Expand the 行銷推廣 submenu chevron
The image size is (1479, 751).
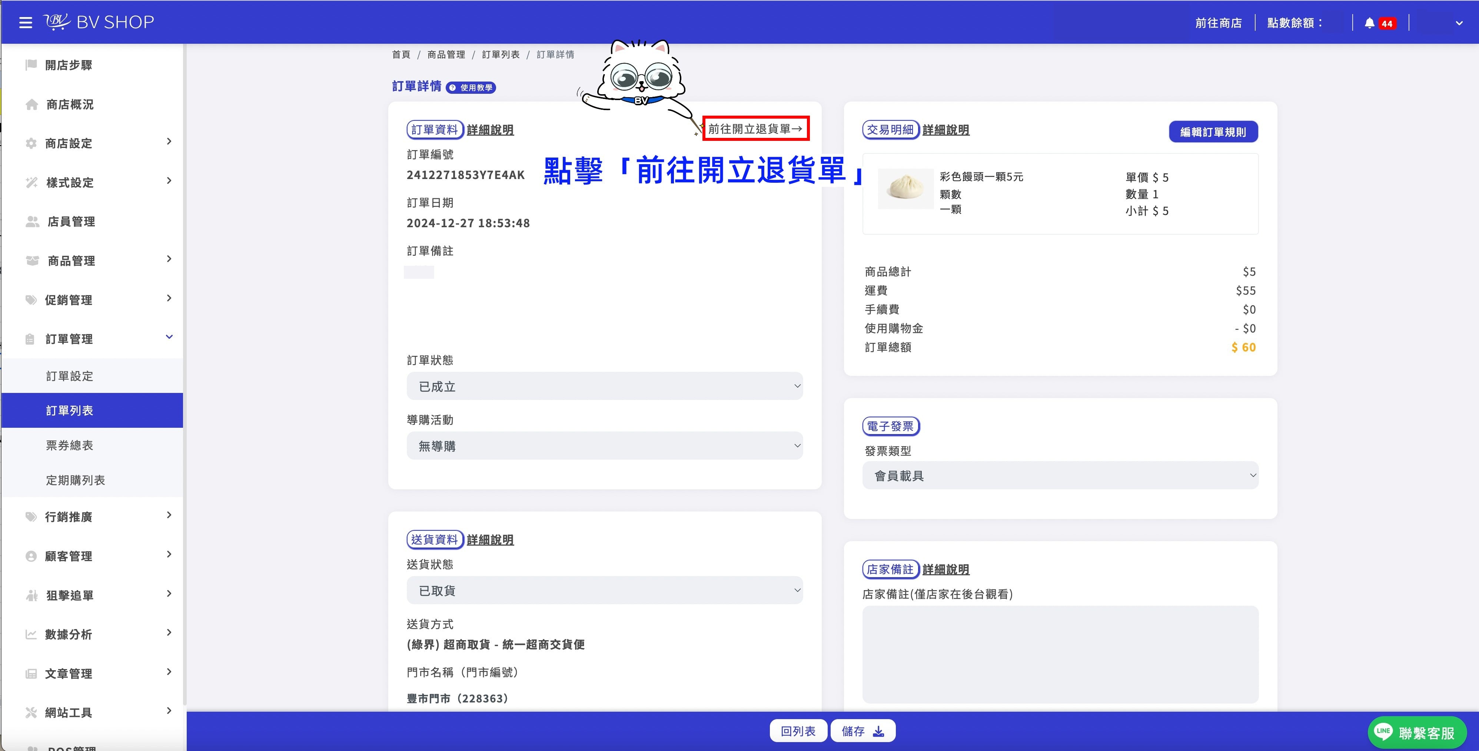click(169, 515)
